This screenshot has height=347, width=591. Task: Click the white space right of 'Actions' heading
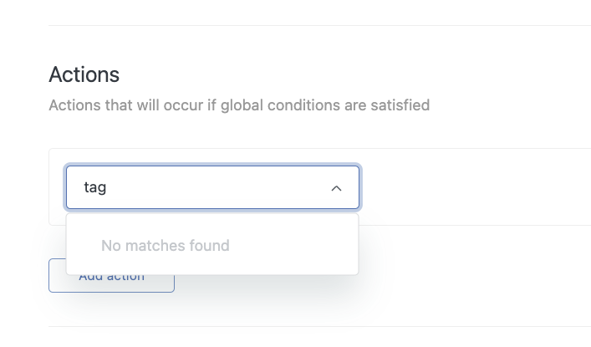coord(334,74)
